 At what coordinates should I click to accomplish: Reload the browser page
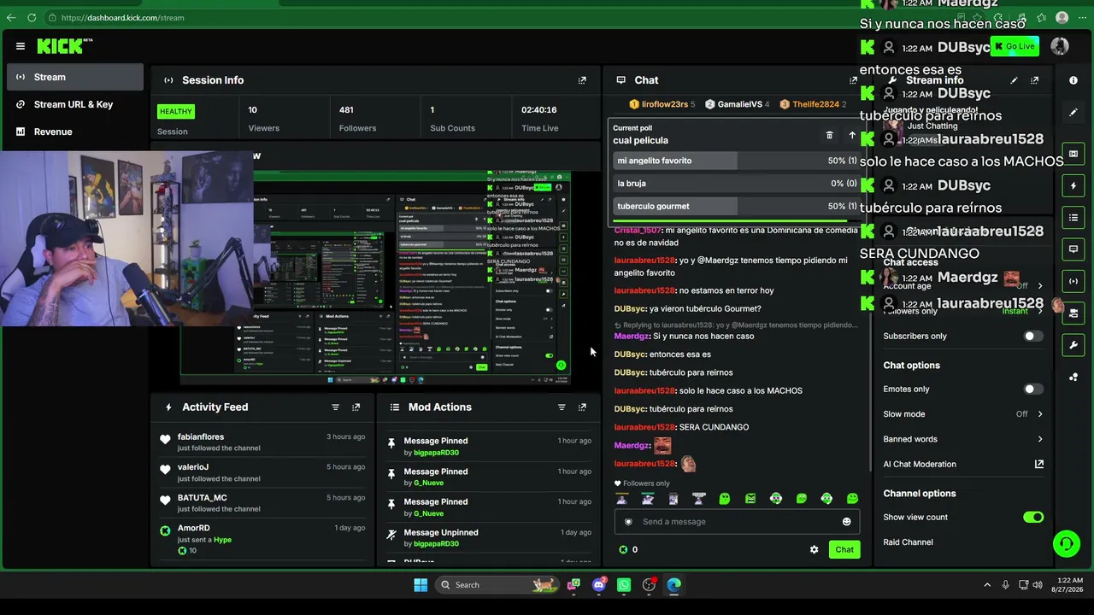pyautogui.click(x=32, y=17)
